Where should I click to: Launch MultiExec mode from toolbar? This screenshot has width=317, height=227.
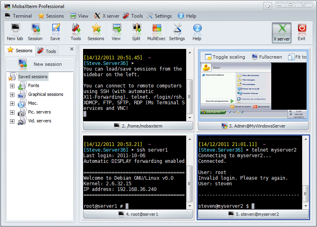156,32
